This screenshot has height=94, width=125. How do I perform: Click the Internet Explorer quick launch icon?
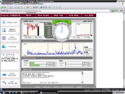[13, 92]
